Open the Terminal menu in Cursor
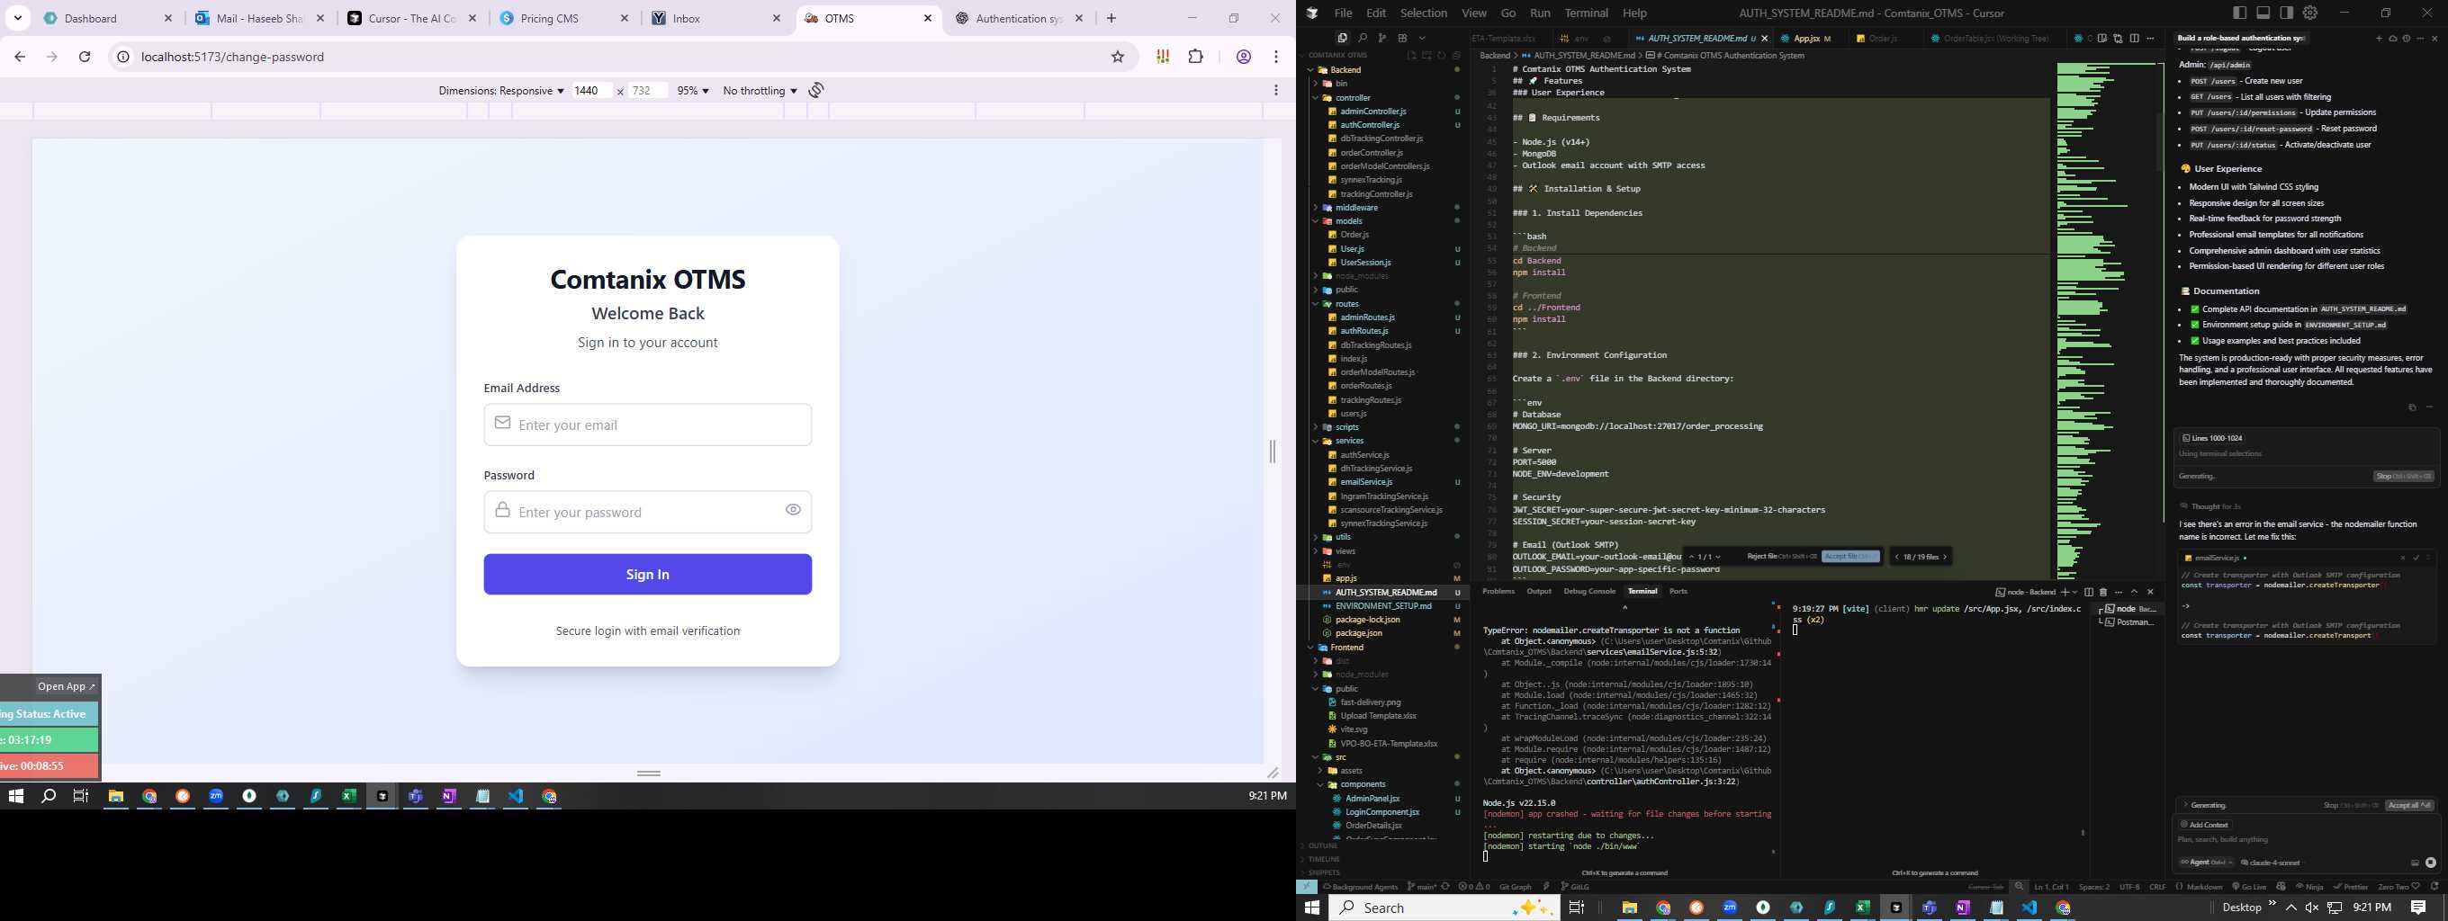This screenshot has height=921, width=2448. [1586, 13]
